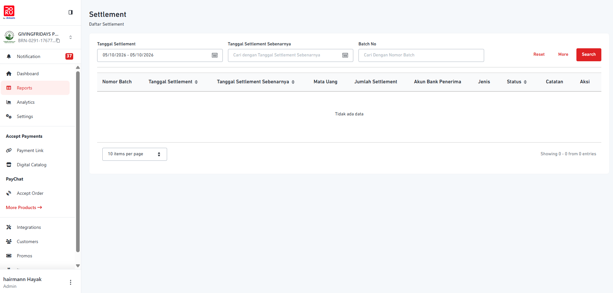
Task: Open Digital Catalog menu item
Action: [35, 165]
